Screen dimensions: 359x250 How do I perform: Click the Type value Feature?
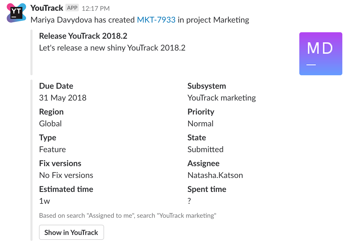pos(52,149)
